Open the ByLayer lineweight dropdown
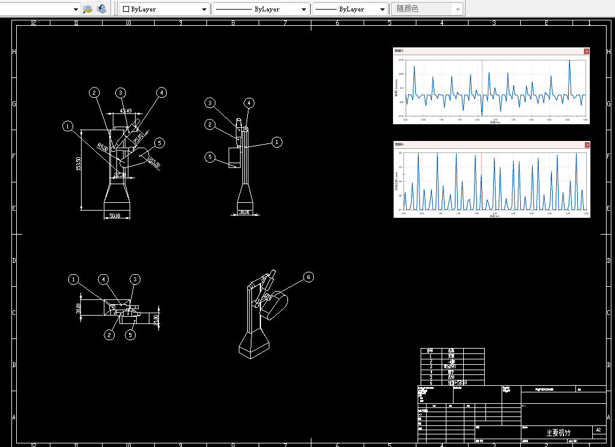Image resolution: width=615 pixels, height=447 pixels. 350,9
